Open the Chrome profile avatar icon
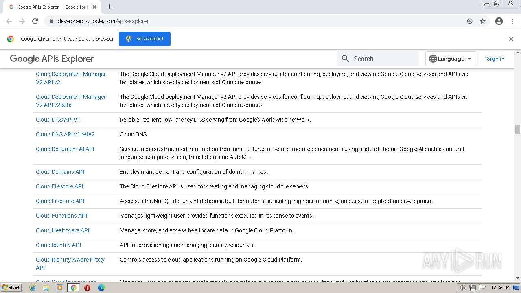This screenshot has width=521, height=293. (499, 21)
